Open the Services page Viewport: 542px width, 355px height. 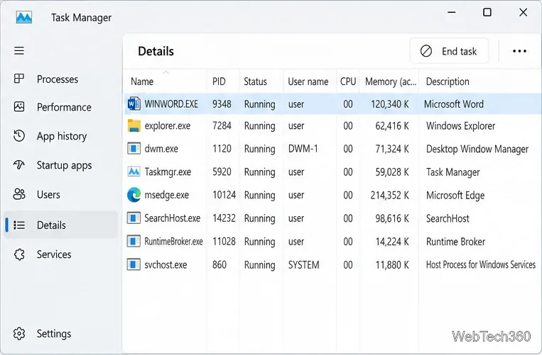[54, 254]
